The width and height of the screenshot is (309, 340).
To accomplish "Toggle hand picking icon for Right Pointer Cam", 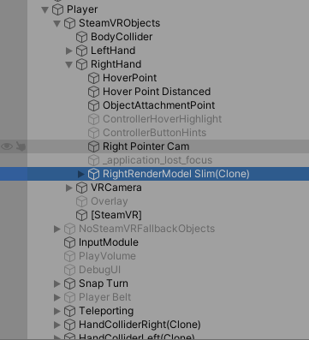I will pos(21,146).
